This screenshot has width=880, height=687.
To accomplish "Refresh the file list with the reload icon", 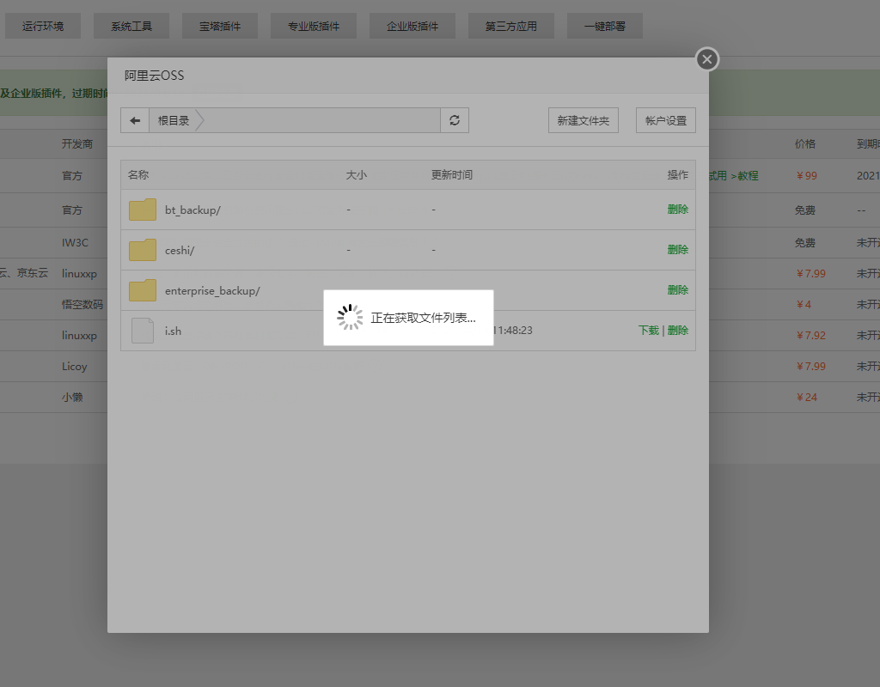I will coord(455,120).
